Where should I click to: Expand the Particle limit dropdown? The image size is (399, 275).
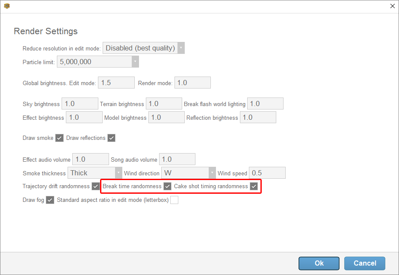[98, 62]
